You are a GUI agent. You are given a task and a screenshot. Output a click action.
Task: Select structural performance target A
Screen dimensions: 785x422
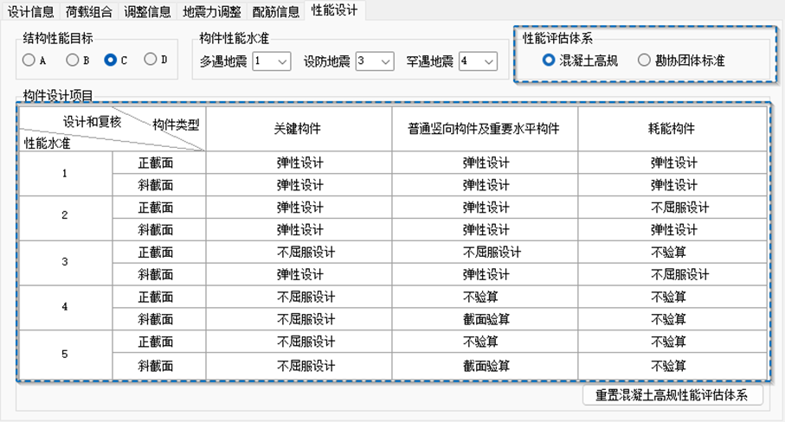click(29, 61)
